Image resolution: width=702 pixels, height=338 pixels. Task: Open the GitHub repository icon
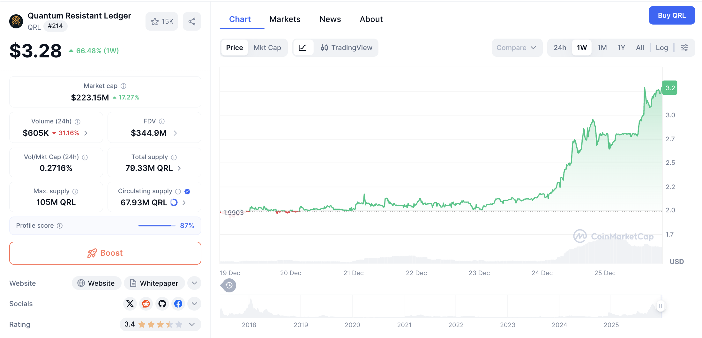(x=162, y=304)
